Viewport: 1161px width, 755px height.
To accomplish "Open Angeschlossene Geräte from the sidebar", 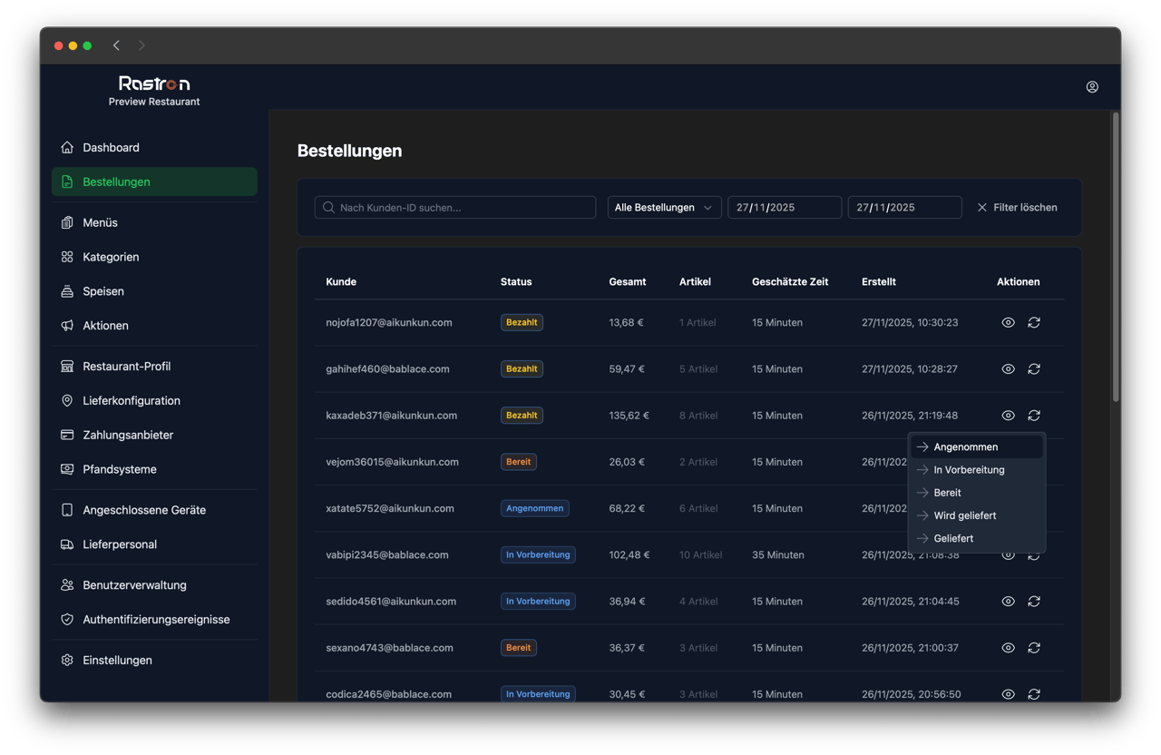I will click(x=67, y=510).
